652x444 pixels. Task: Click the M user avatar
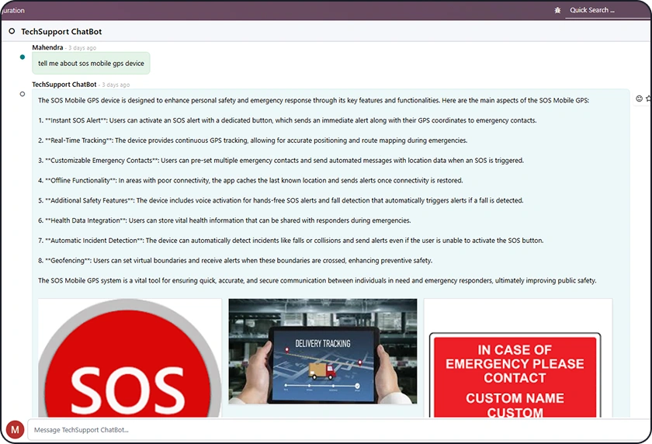point(15,430)
